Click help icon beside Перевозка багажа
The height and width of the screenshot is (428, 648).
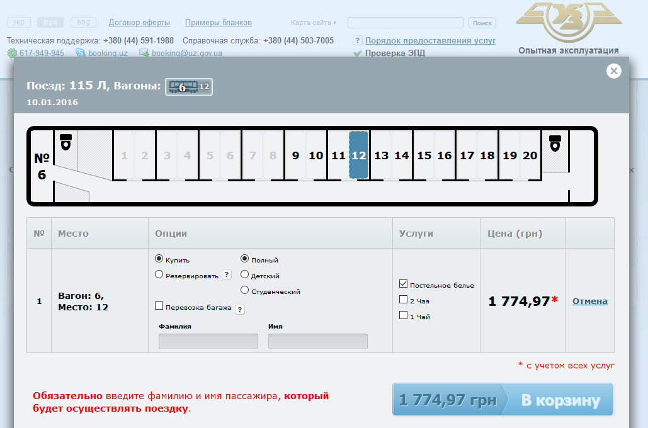240,309
